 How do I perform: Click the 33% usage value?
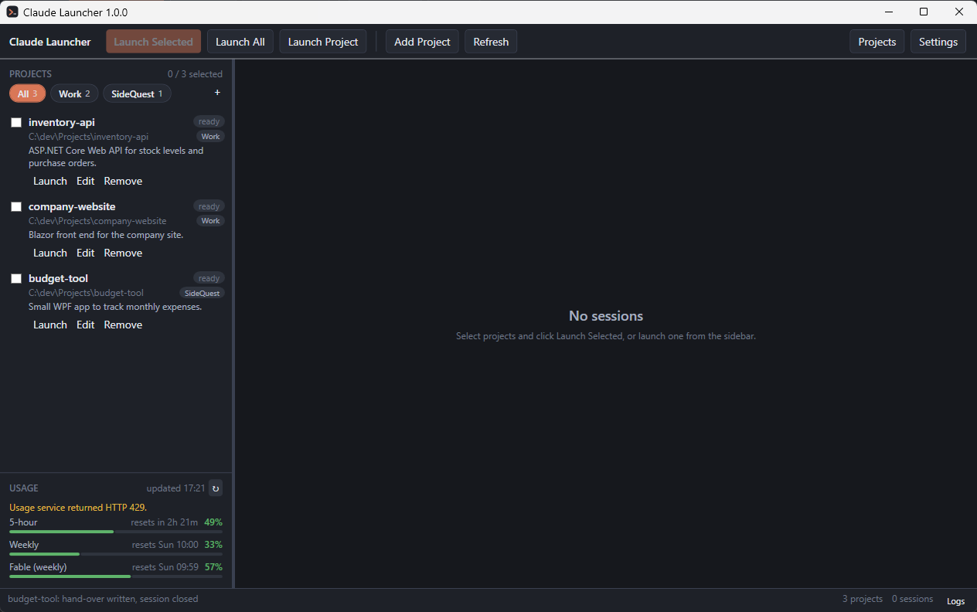click(x=213, y=545)
